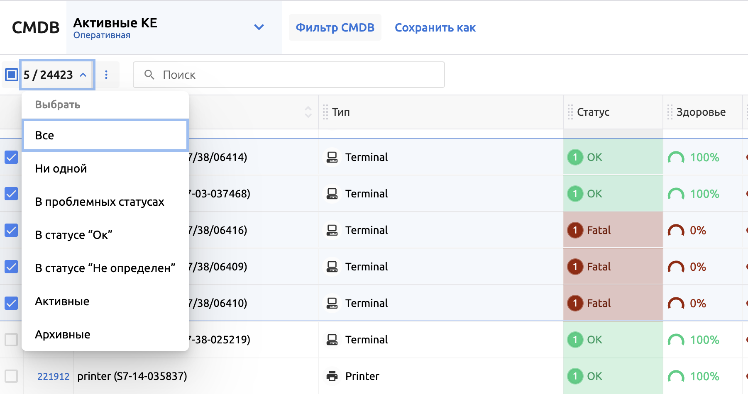
Task: Click the sort arrows icon in column header
Action: [x=308, y=112]
